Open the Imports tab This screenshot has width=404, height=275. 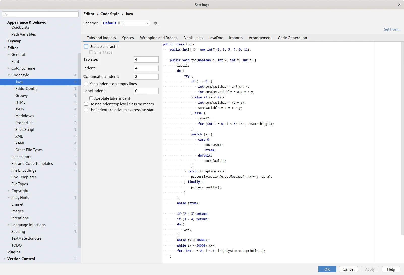click(x=236, y=38)
